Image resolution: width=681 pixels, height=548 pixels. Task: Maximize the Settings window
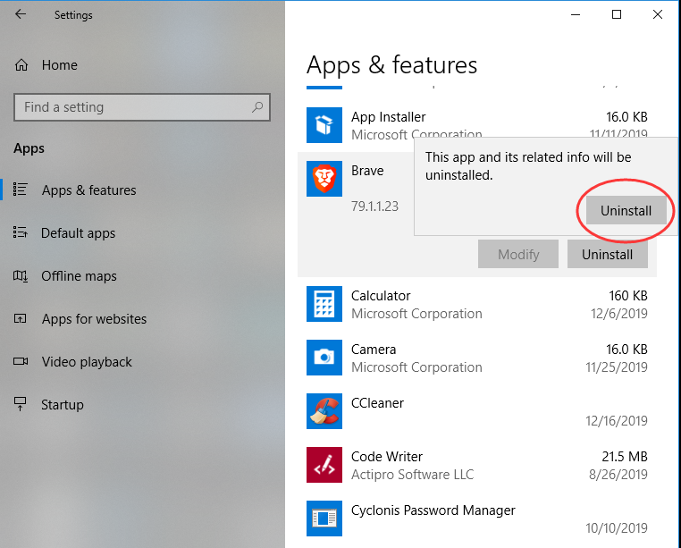(x=617, y=14)
